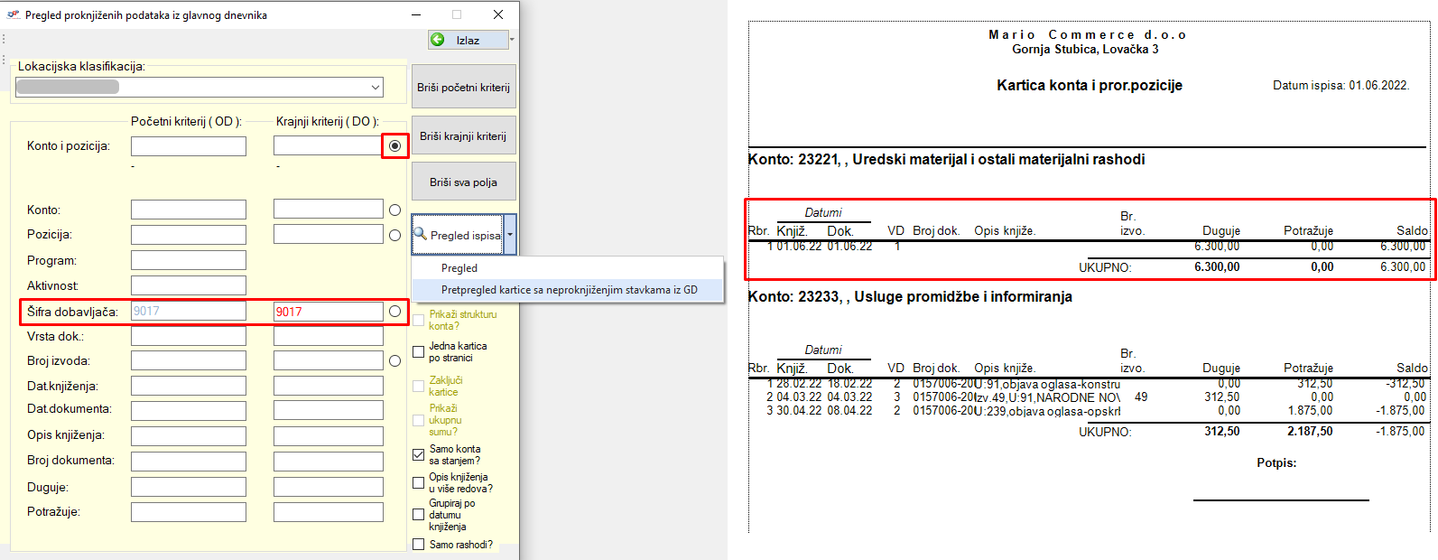Click the application icon in the title bar
The height and width of the screenshot is (560, 1438).
point(13,15)
